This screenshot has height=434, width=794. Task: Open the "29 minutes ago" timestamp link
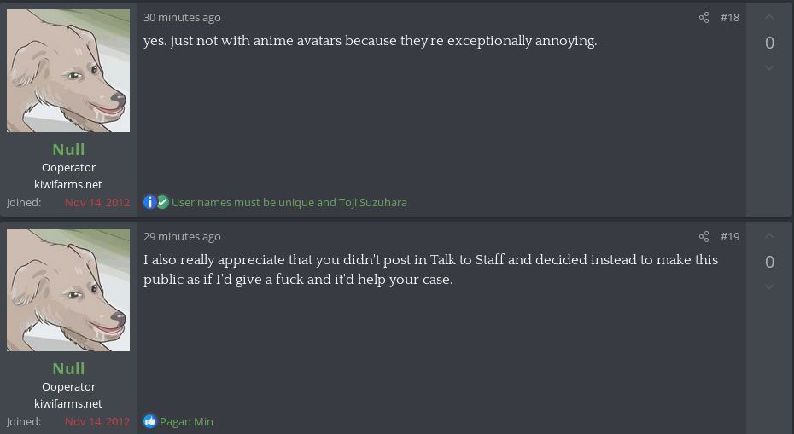[x=182, y=237]
